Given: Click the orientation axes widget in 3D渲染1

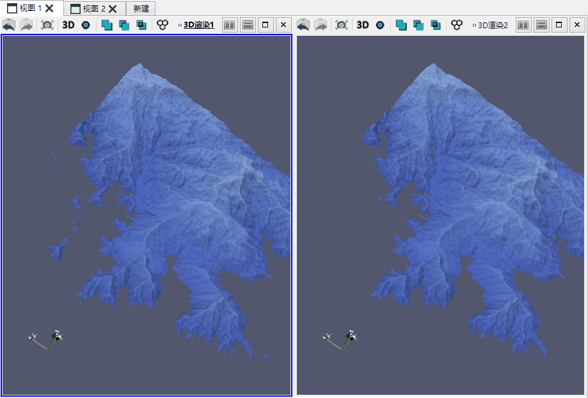Looking at the screenshot, I should 46,340.
